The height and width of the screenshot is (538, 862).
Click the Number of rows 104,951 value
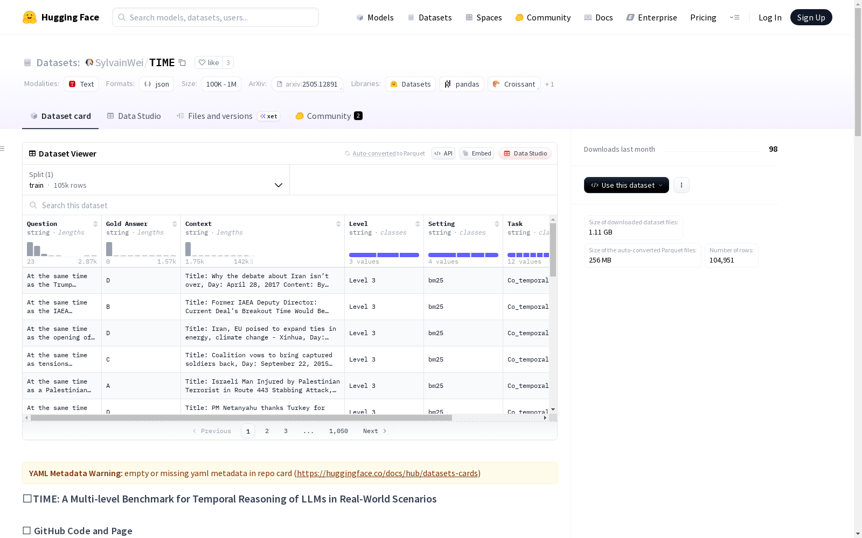[721, 260]
